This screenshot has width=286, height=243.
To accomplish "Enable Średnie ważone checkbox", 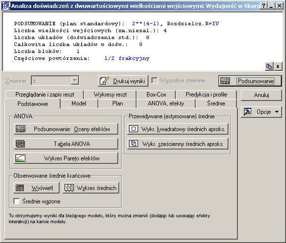I will pyautogui.click(x=16, y=201).
